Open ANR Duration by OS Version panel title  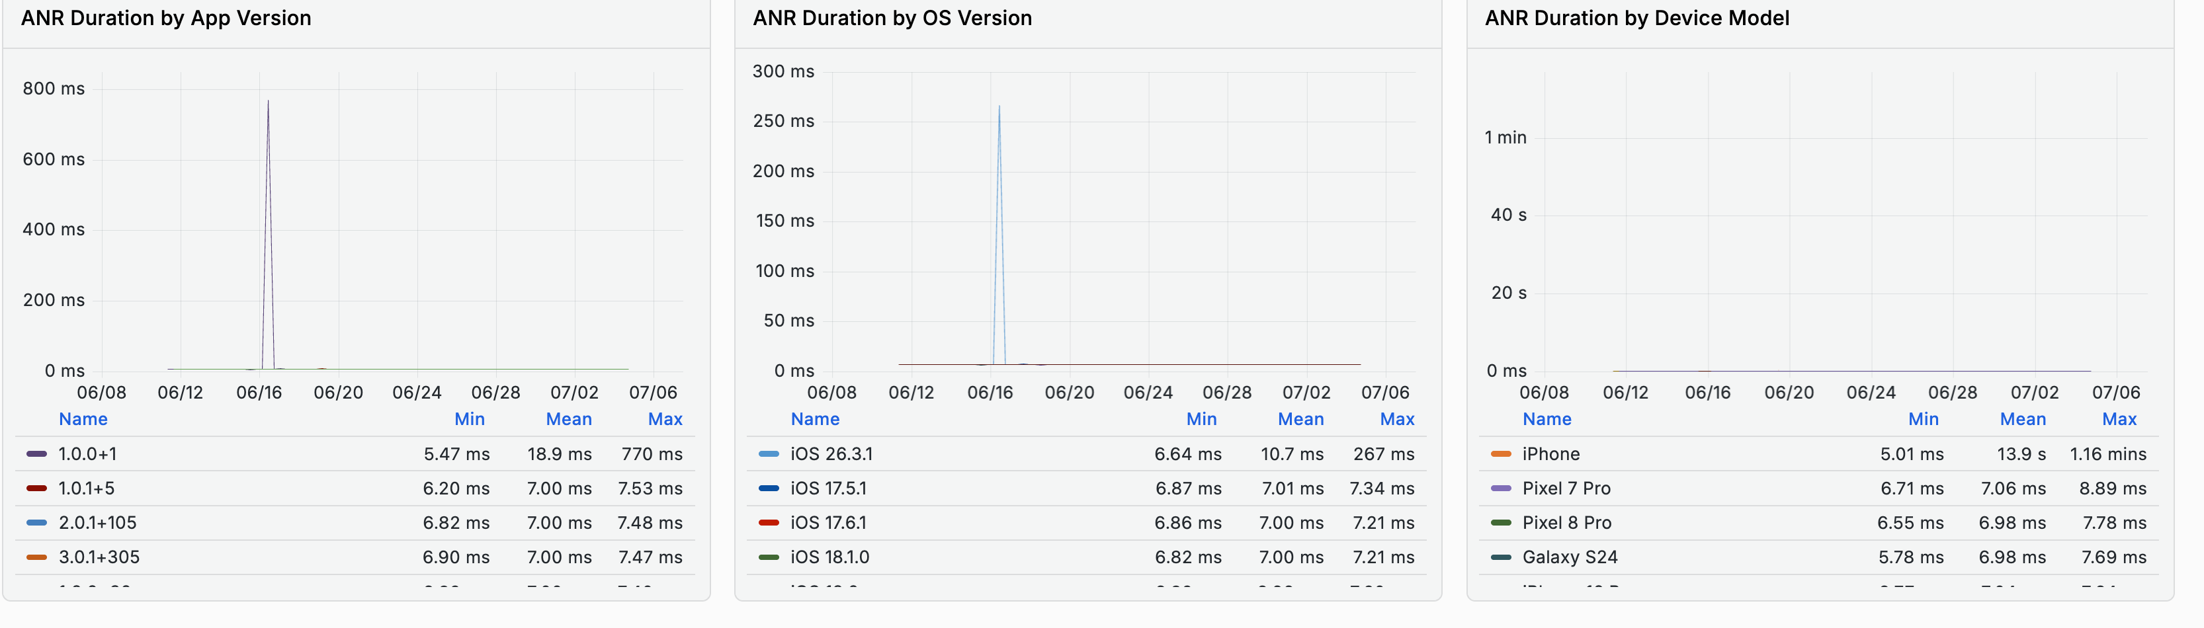(892, 18)
